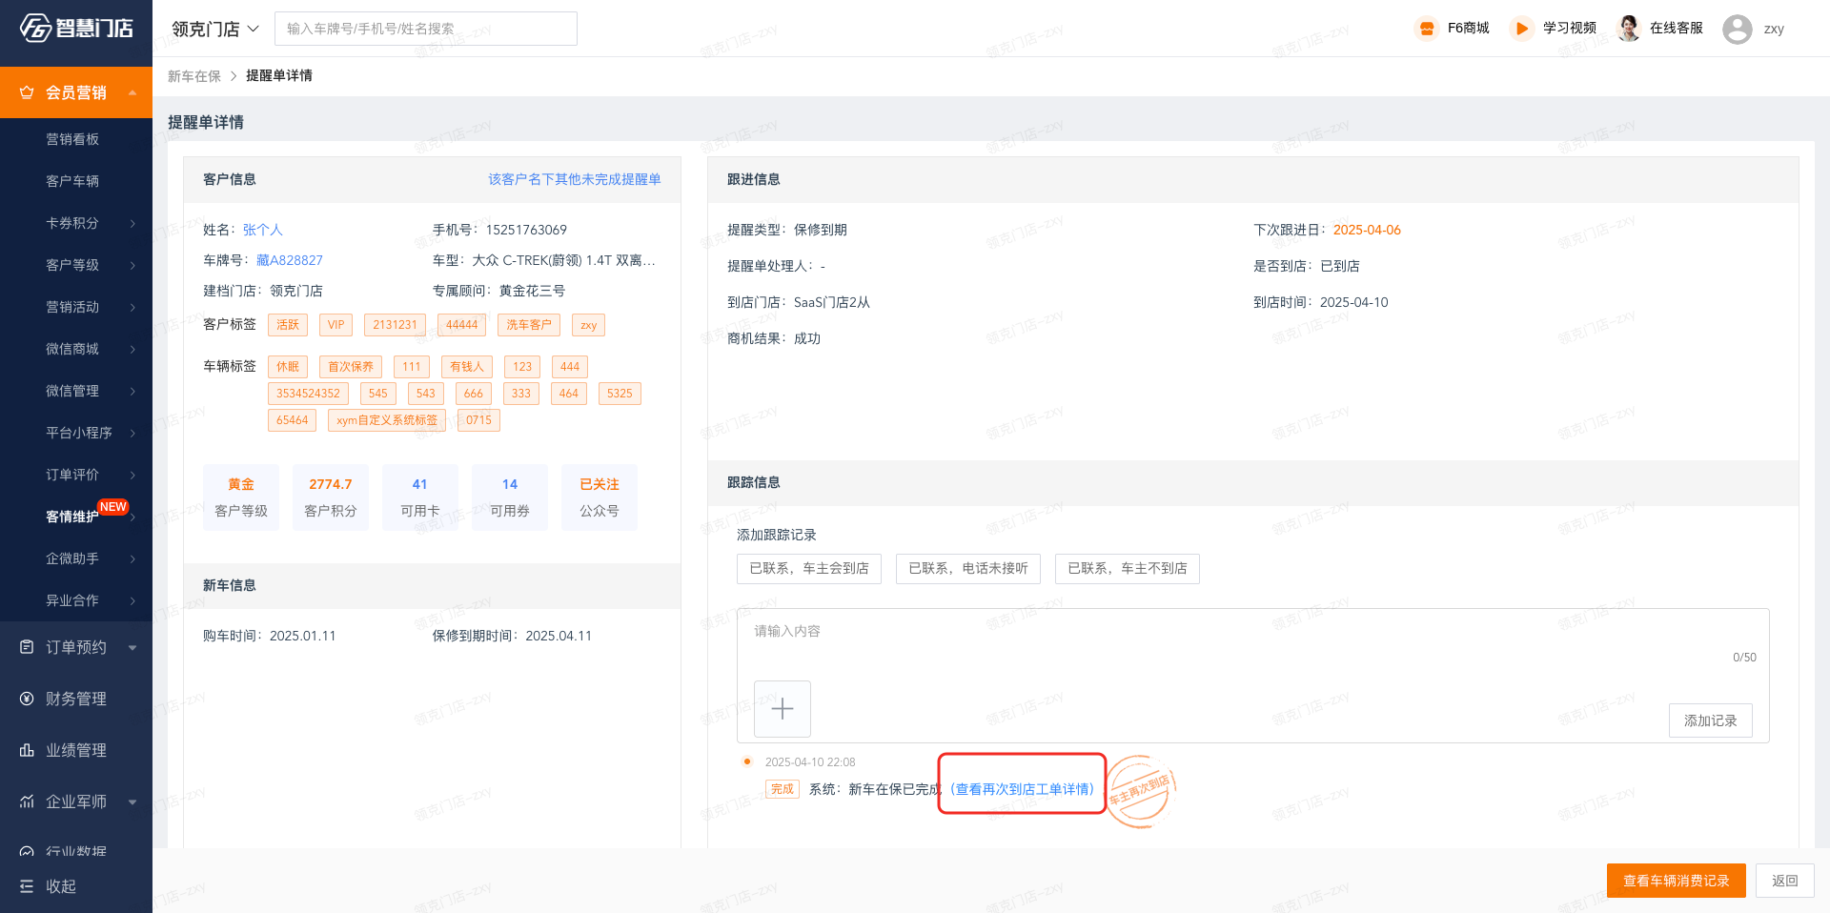Image resolution: width=1830 pixels, height=913 pixels.
Task: Click the 完成 status tag
Action: (783, 789)
